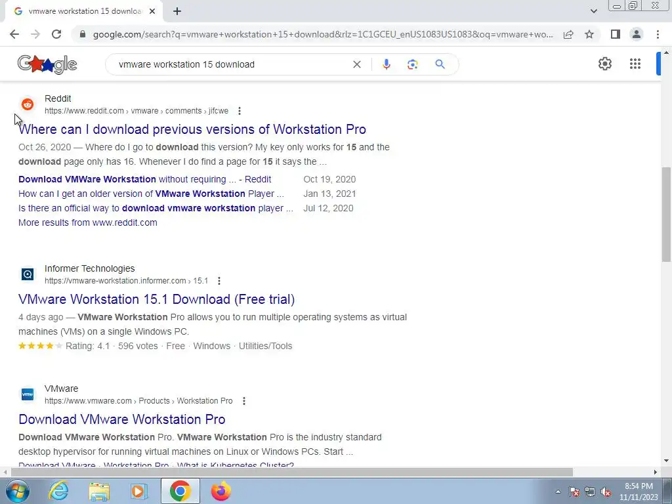Launch Firefox from the taskbar
The width and height of the screenshot is (672, 504).
[221, 491]
